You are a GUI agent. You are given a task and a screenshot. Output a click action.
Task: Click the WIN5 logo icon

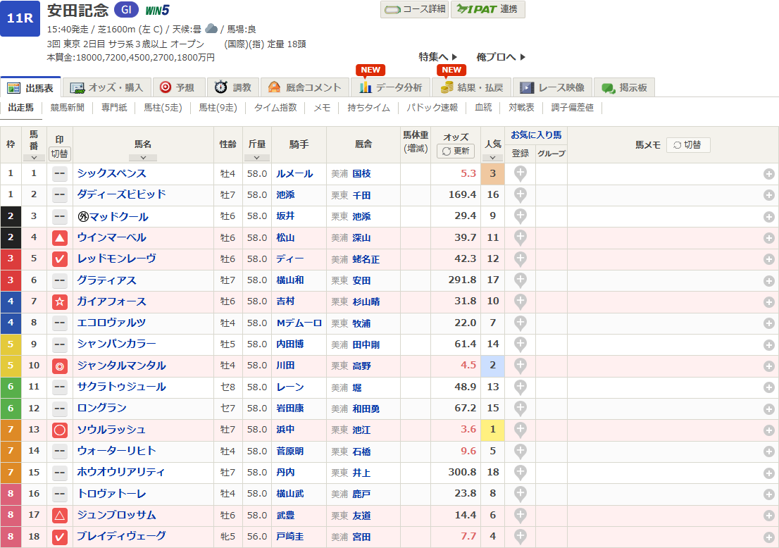tap(157, 10)
